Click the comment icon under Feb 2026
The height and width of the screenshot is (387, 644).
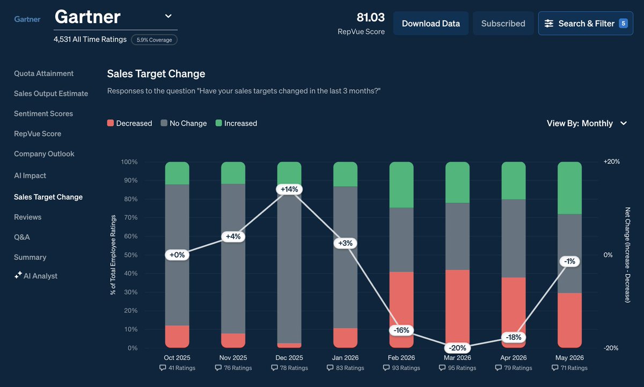point(386,368)
